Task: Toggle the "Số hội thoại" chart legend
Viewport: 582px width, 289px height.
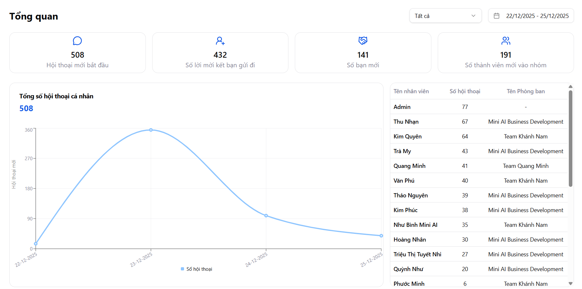Action: click(199, 269)
